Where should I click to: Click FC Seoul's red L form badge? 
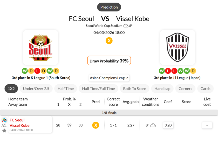(x=37, y=71)
